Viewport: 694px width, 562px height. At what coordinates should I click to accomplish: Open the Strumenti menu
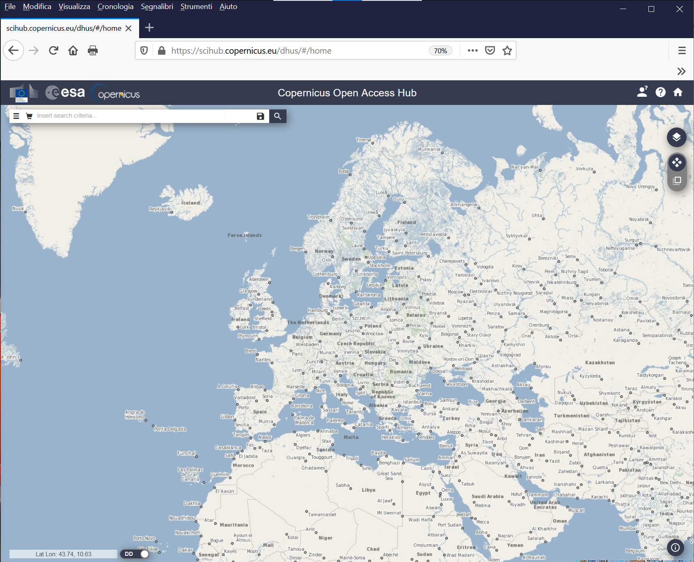pyautogui.click(x=196, y=7)
